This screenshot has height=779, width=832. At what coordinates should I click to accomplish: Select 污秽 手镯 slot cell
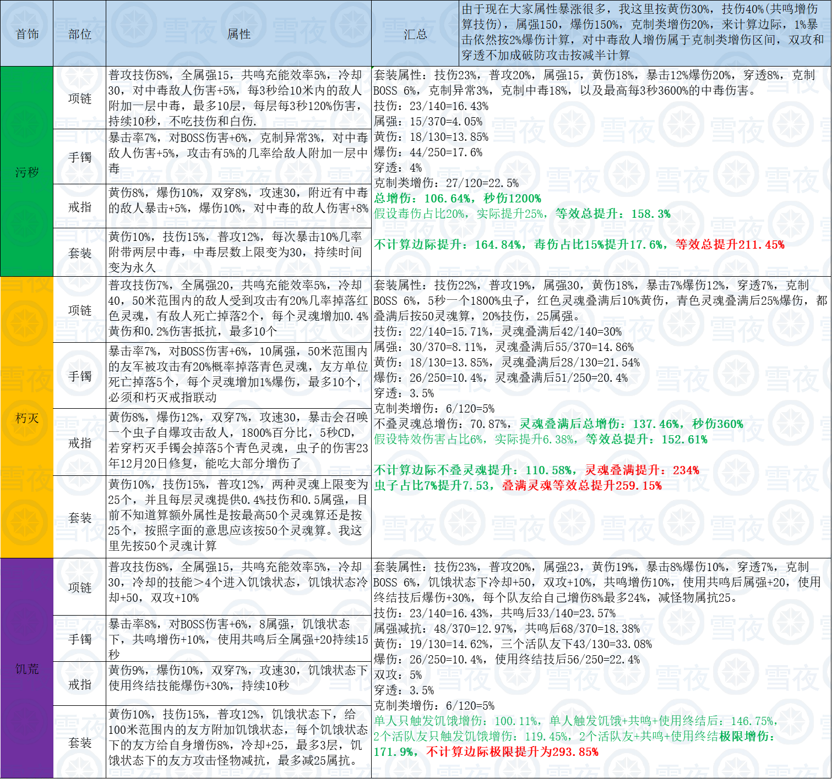pyautogui.click(x=79, y=157)
